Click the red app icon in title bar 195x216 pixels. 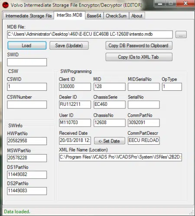tap(5, 5)
